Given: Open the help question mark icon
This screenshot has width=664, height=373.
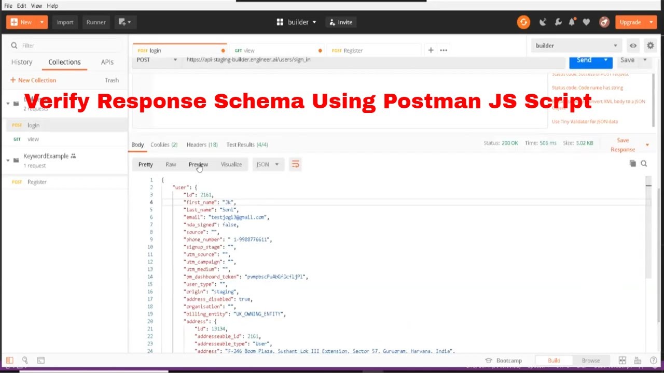Looking at the screenshot, I should click(654, 361).
